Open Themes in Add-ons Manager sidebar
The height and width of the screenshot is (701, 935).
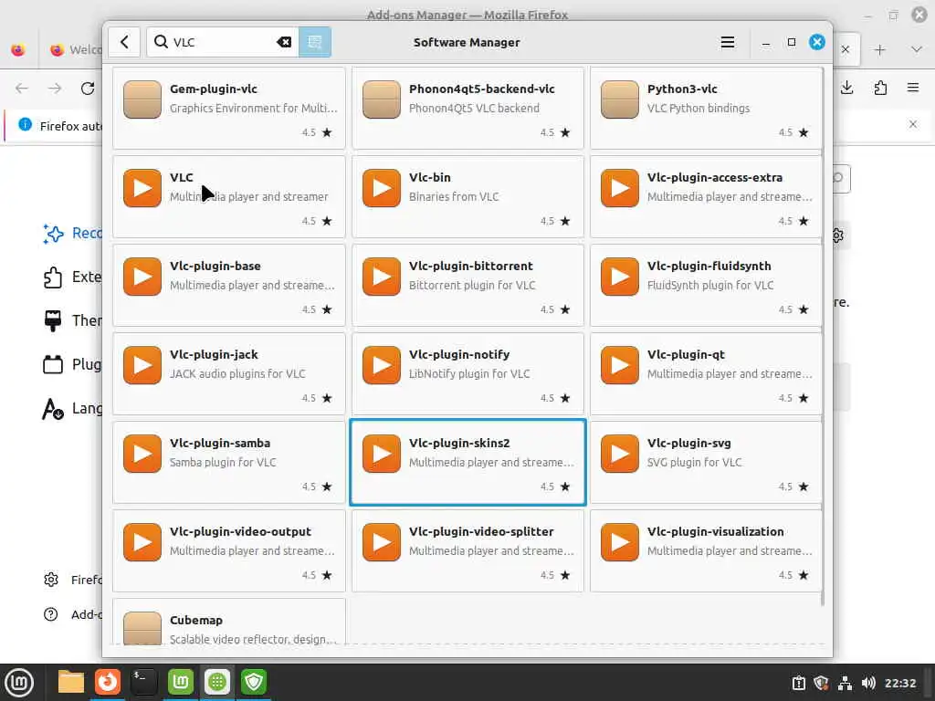pos(72,320)
